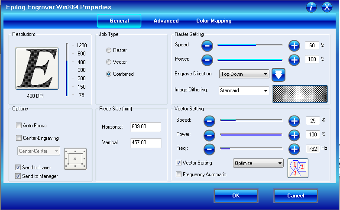
Task: Switch to the General tab
Action: pyautogui.click(x=119, y=21)
